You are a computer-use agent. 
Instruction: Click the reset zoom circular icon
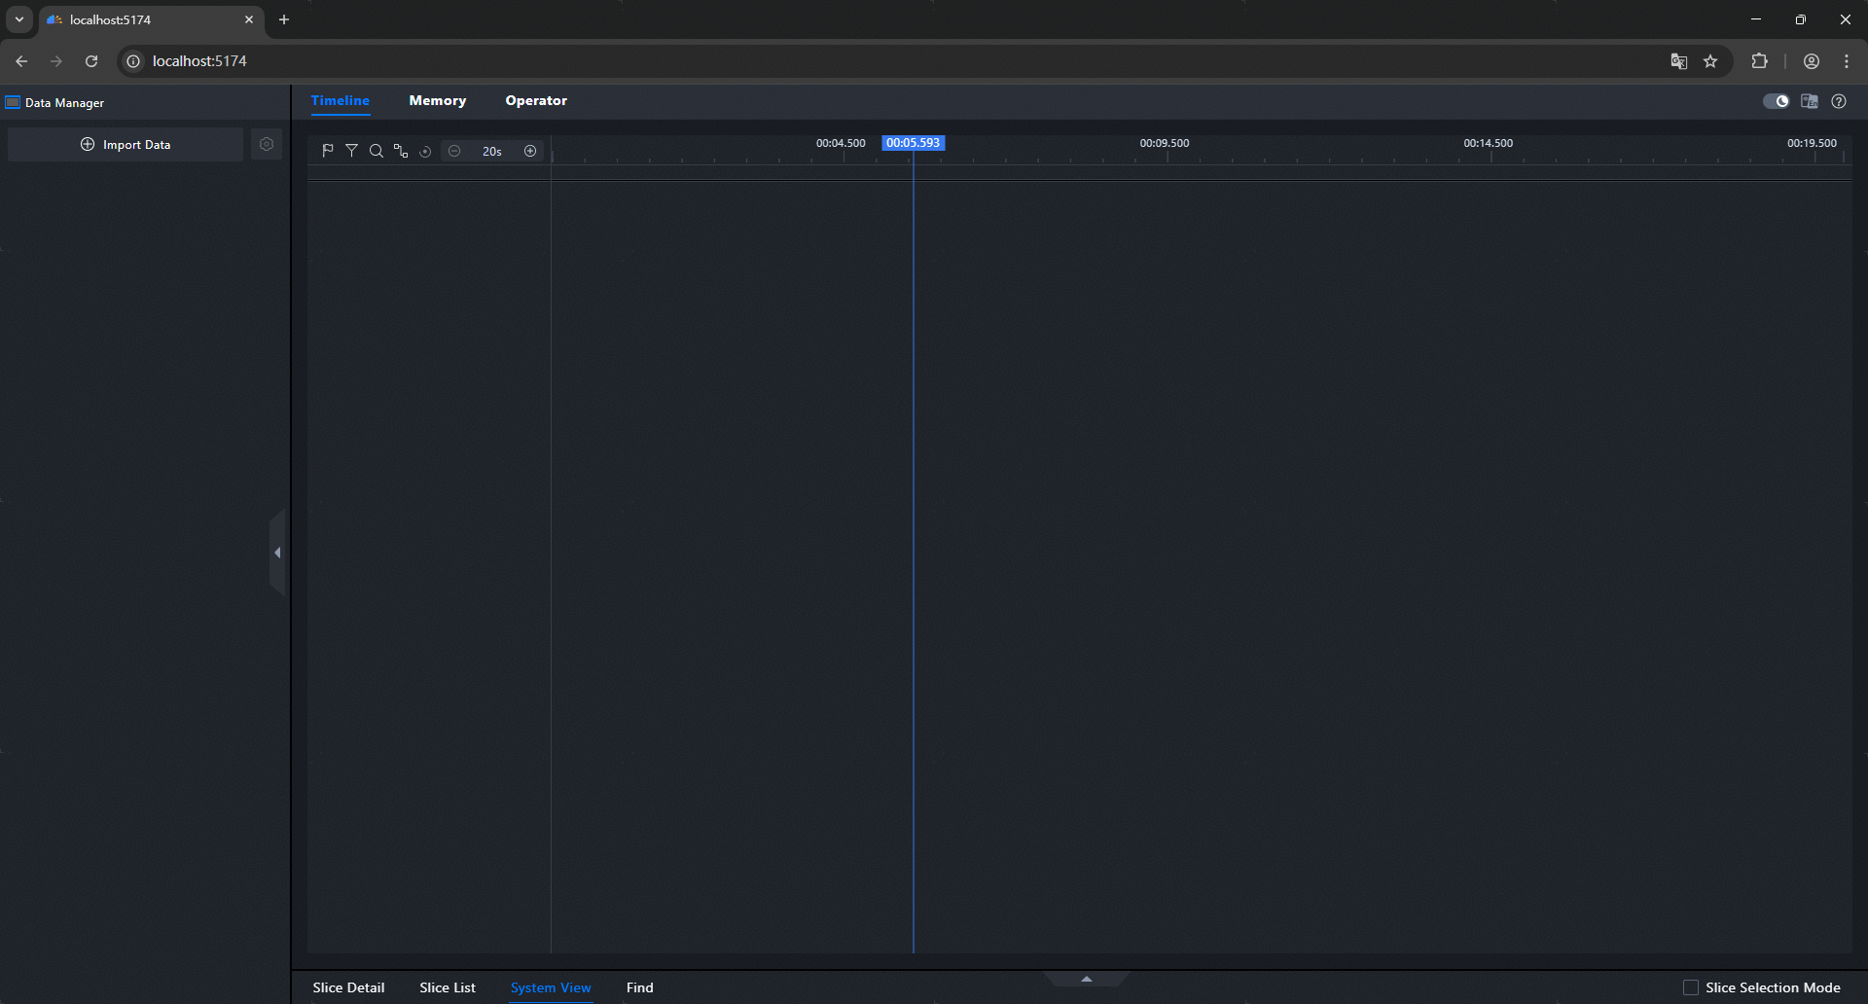(425, 151)
